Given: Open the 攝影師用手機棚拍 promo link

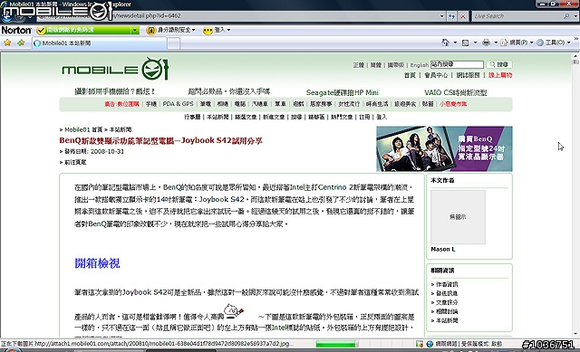Looking at the screenshot, I should [115, 91].
